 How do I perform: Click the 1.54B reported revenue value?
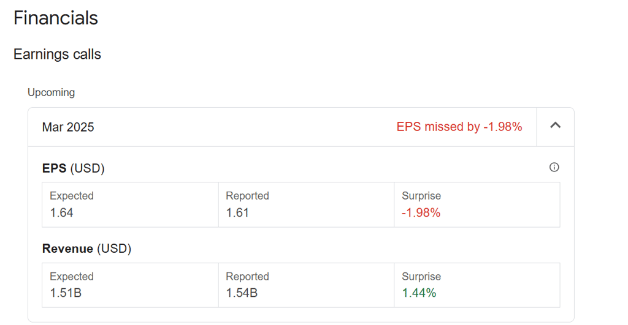242,293
